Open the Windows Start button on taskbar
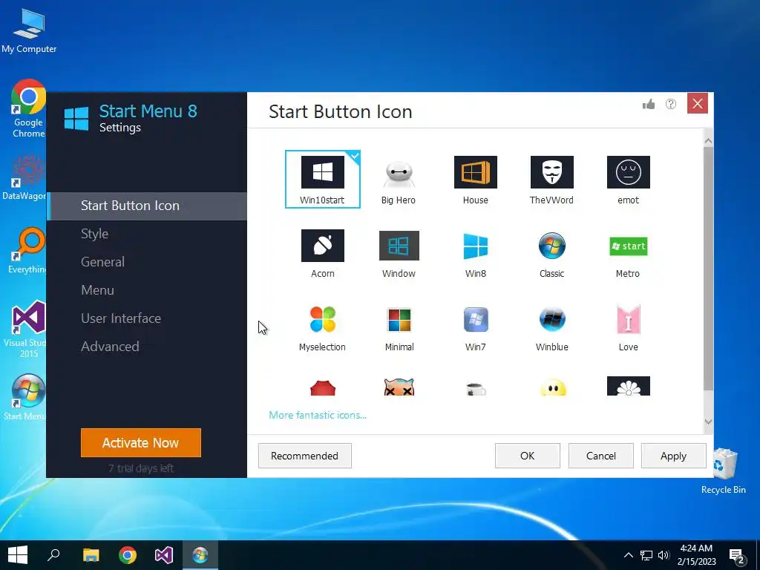The image size is (760, 570). pos(18,555)
